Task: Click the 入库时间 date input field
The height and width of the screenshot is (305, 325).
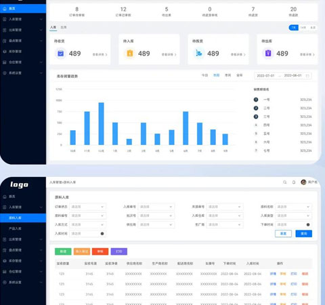Action: click(87, 234)
